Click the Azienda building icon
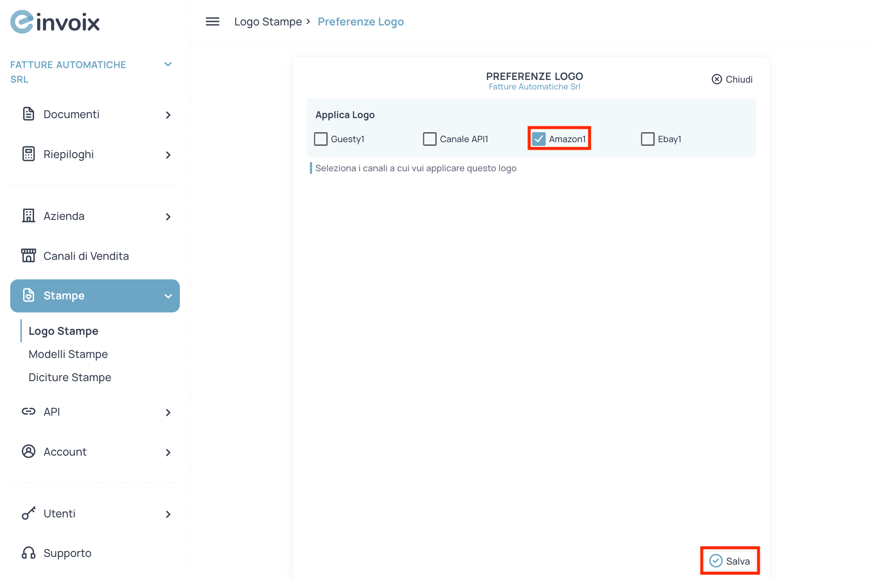872x581 pixels. click(29, 216)
